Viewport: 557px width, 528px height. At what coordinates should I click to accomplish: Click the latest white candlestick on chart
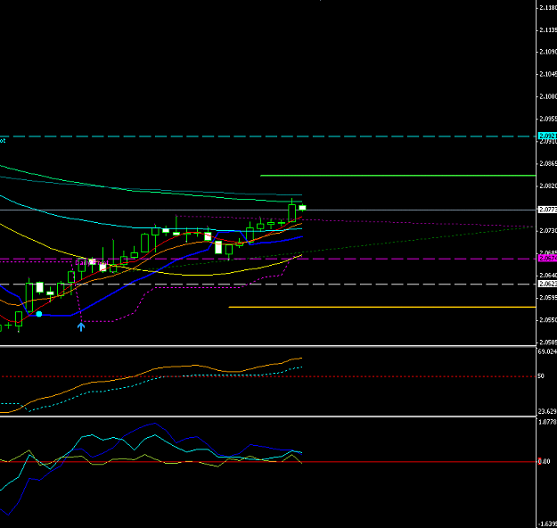tap(302, 208)
